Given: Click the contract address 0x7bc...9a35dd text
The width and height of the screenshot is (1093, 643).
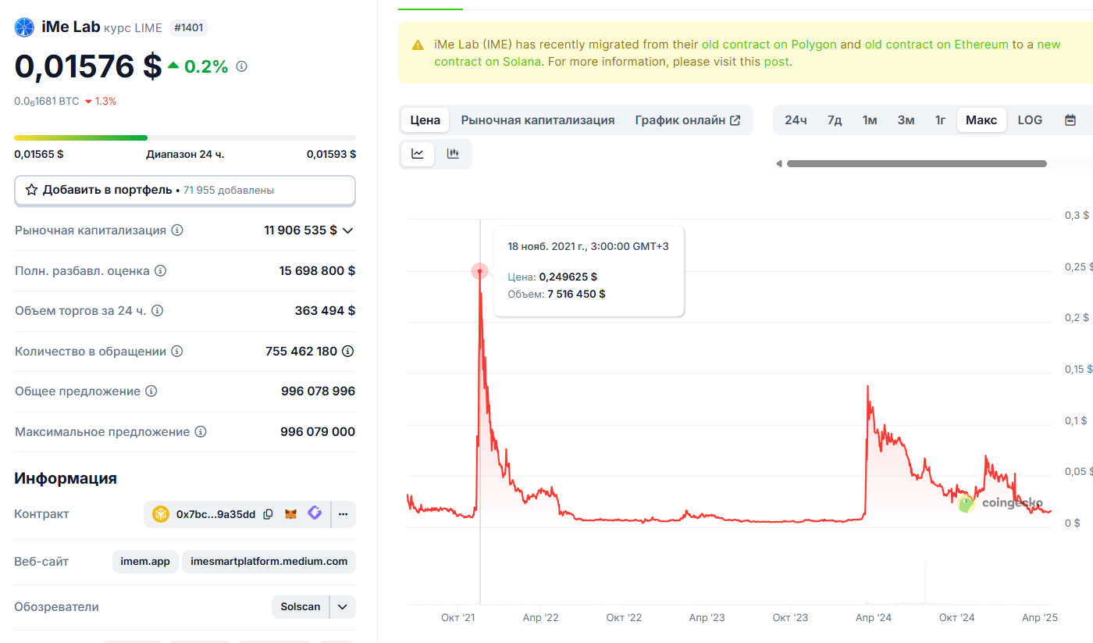Looking at the screenshot, I should (215, 514).
